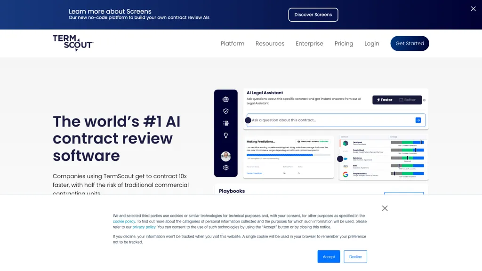
Task: Select the lightbulb sidebar icon
Action: pos(225,135)
